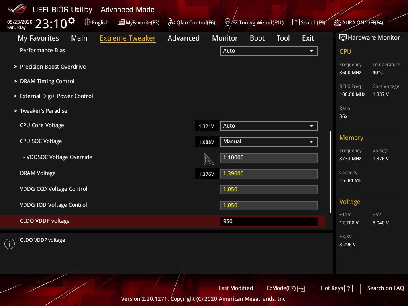Switch to the Boot tab
The height and width of the screenshot is (306, 408).
[257, 38]
